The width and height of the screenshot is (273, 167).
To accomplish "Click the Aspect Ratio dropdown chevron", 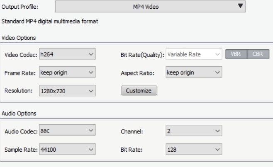I will 217,73.
